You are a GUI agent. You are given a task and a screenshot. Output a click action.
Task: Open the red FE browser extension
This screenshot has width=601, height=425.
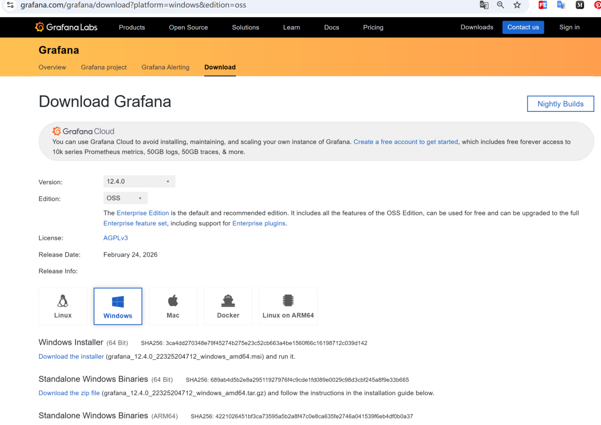(x=543, y=5)
